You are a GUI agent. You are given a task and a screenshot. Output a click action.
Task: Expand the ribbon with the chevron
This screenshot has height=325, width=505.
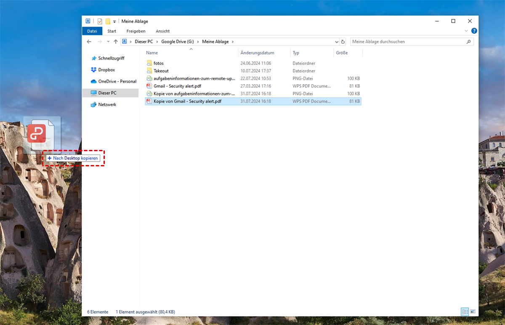coord(466,31)
